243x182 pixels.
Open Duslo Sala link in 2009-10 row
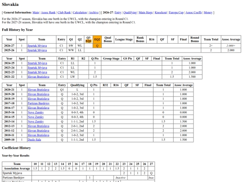click(34, 140)
